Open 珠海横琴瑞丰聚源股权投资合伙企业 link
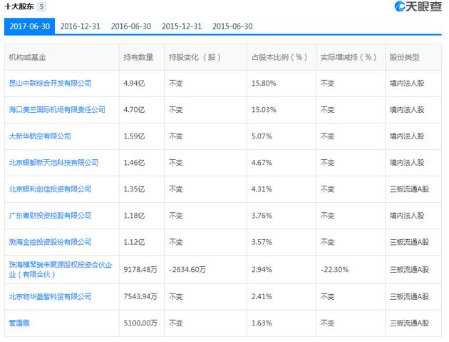449x342 pixels. 61,269
